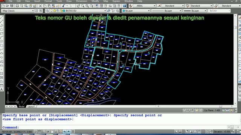
Task: Select the Circle draw tool
Action: tap(2, 41)
